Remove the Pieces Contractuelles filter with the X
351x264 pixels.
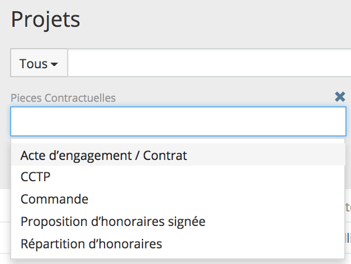click(x=339, y=97)
